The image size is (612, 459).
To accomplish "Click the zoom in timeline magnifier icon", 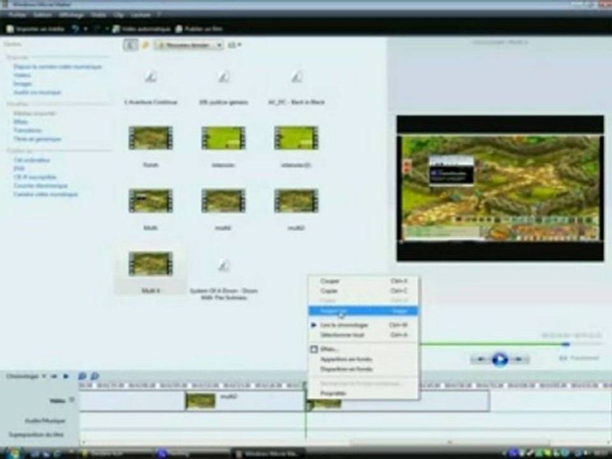I will coord(82,376).
